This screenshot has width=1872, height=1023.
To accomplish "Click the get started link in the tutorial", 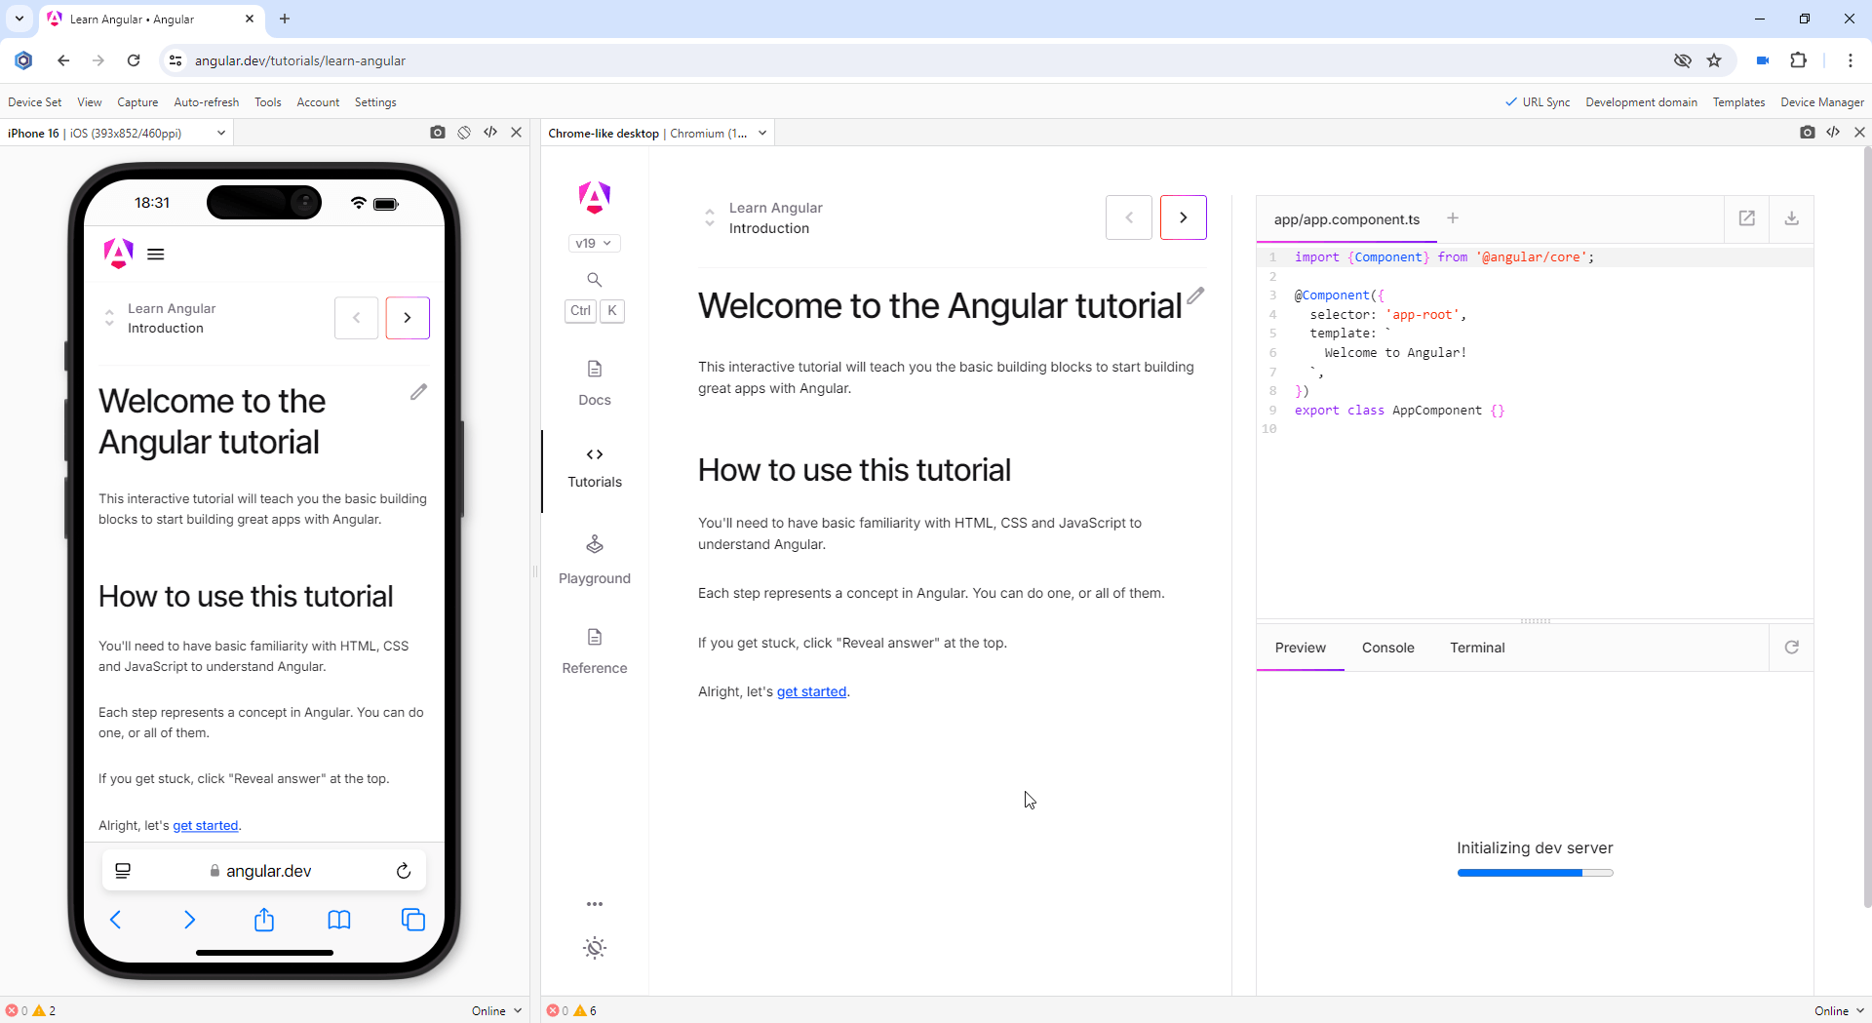I will pyautogui.click(x=810, y=691).
